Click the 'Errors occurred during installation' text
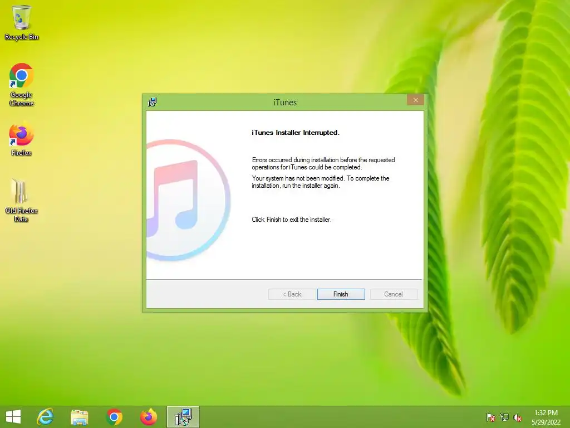The width and height of the screenshot is (570, 428). (x=323, y=163)
